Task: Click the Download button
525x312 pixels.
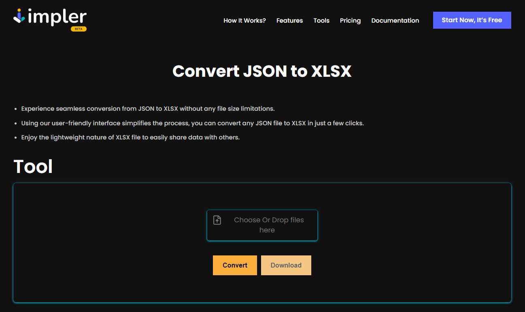Action: coord(286,265)
